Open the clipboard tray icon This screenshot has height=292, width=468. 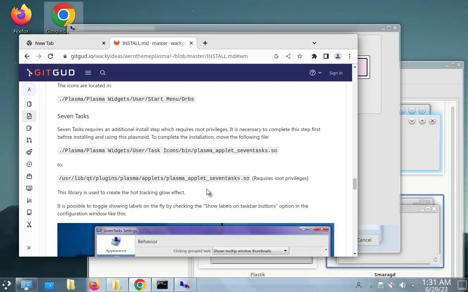(x=380, y=285)
